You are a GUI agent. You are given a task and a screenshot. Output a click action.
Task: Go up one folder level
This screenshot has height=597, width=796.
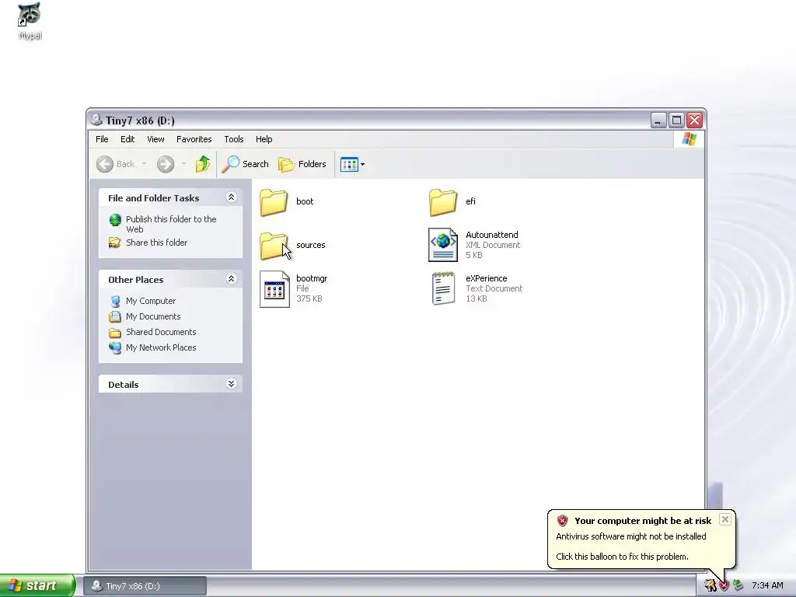pos(203,164)
